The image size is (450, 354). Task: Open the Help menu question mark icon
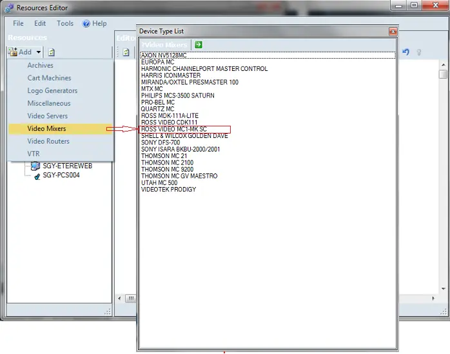(86, 23)
